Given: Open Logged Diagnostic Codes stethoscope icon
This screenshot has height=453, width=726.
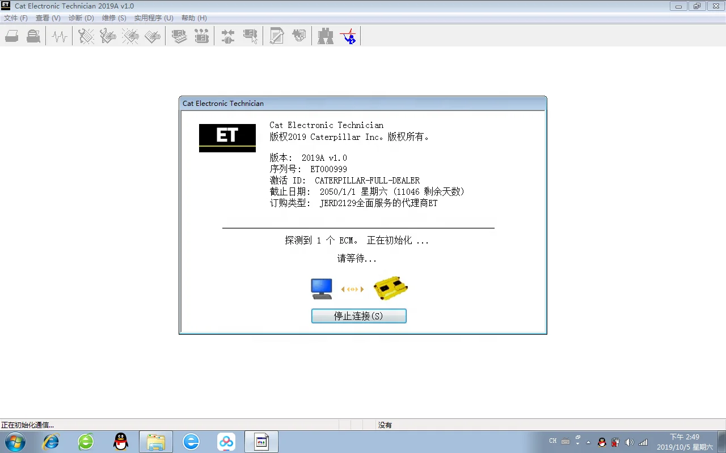Looking at the screenshot, I should coord(108,37).
